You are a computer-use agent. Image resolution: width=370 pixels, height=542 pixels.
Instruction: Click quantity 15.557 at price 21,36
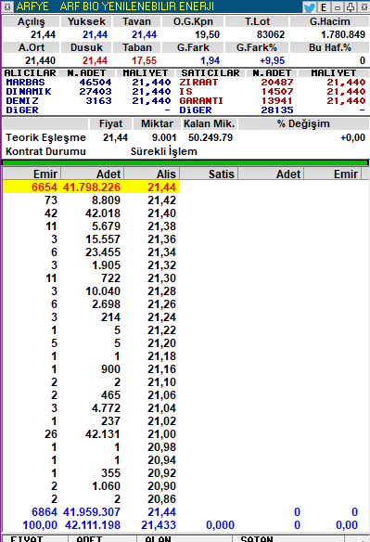pos(103,239)
